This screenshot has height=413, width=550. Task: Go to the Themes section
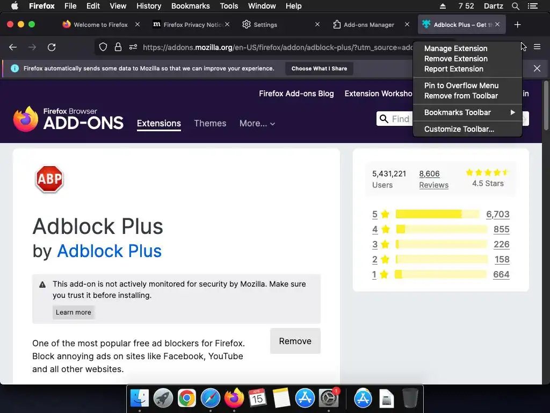(210, 123)
